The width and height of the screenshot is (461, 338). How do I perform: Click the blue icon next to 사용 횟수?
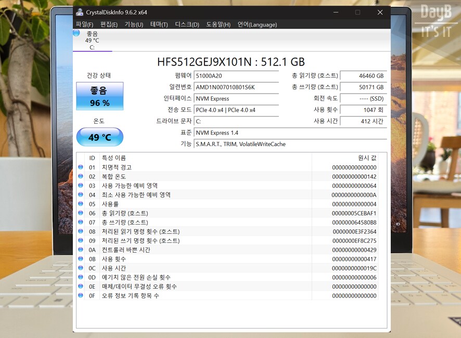point(82,259)
